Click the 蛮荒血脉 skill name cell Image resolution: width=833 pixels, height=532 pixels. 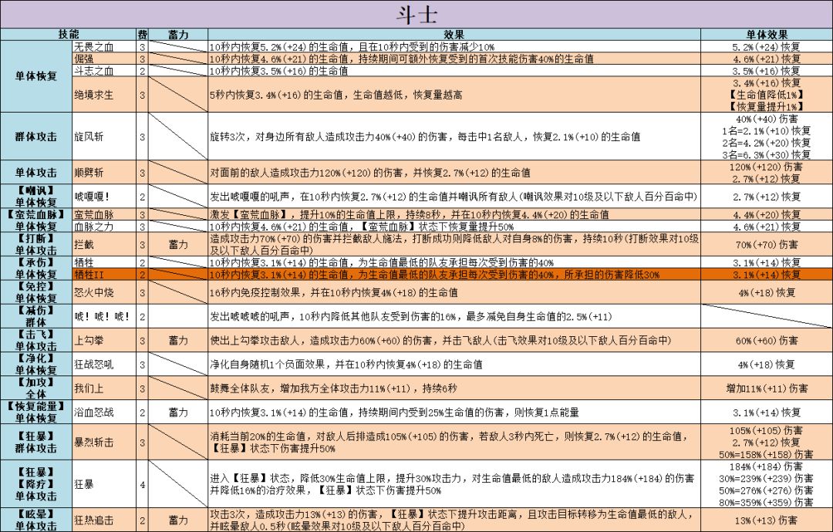tap(104, 214)
